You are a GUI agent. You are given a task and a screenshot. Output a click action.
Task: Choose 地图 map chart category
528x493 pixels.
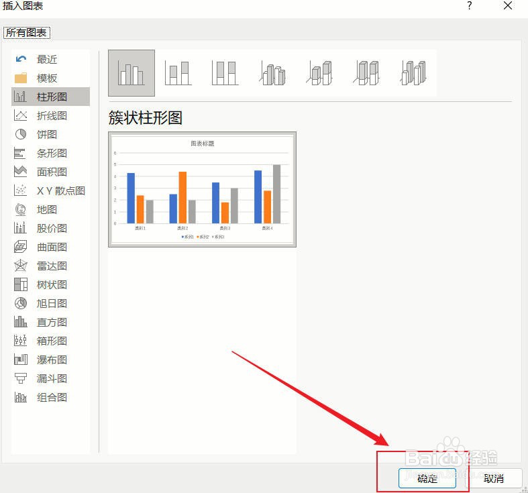(50, 210)
